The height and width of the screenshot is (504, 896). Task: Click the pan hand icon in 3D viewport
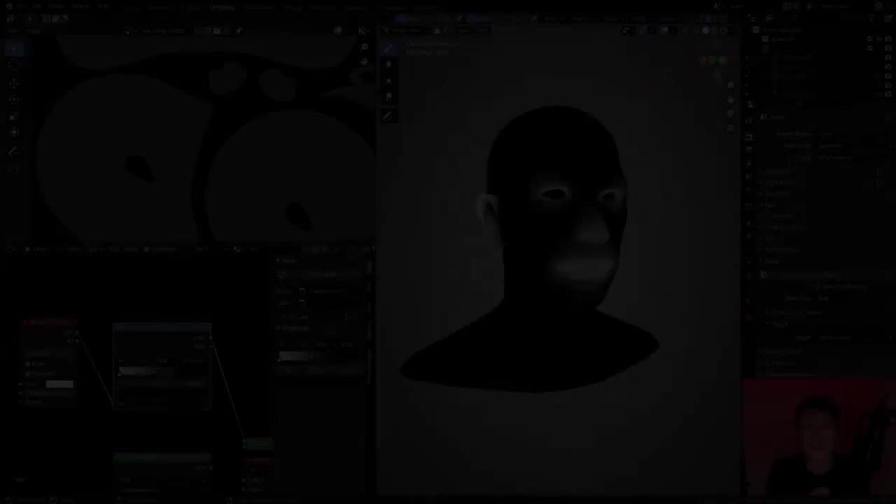pyautogui.click(x=730, y=100)
